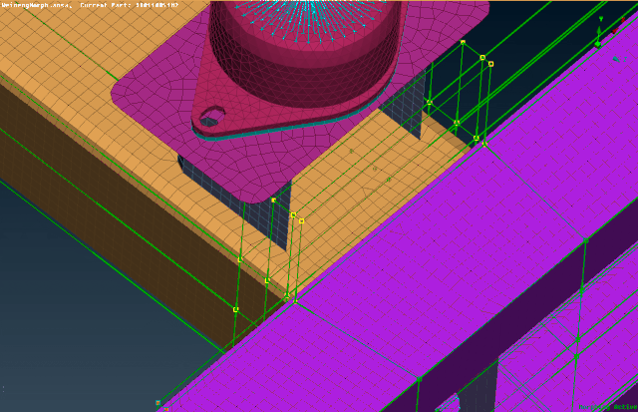Click the active status text in the corner
The height and width of the screenshot is (412, 638).
click(x=612, y=406)
